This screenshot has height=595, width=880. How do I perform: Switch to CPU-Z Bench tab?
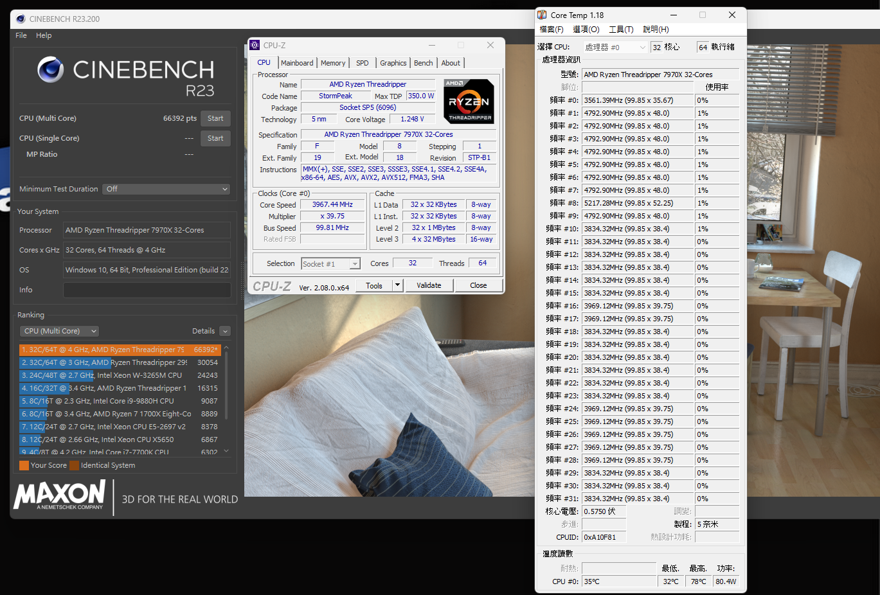(423, 63)
